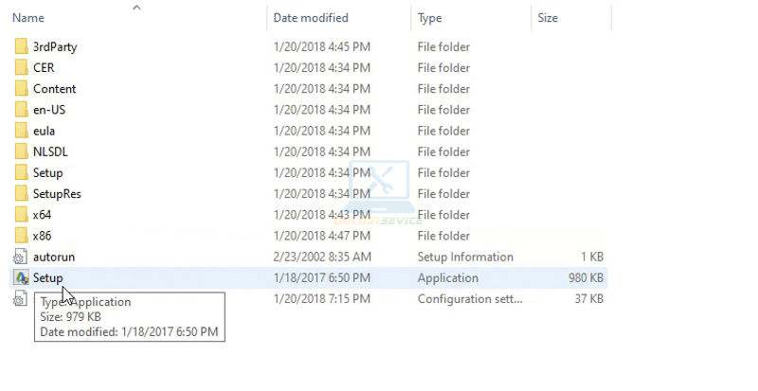This screenshot has height=391, width=758.
Task: Click the x86 folder icon
Action: pos(21,236)
